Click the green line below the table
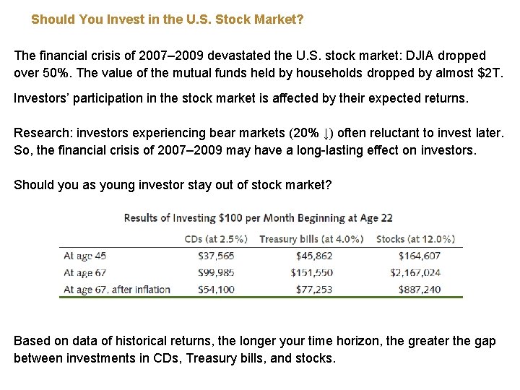520x390 pixels. [261, 297]
